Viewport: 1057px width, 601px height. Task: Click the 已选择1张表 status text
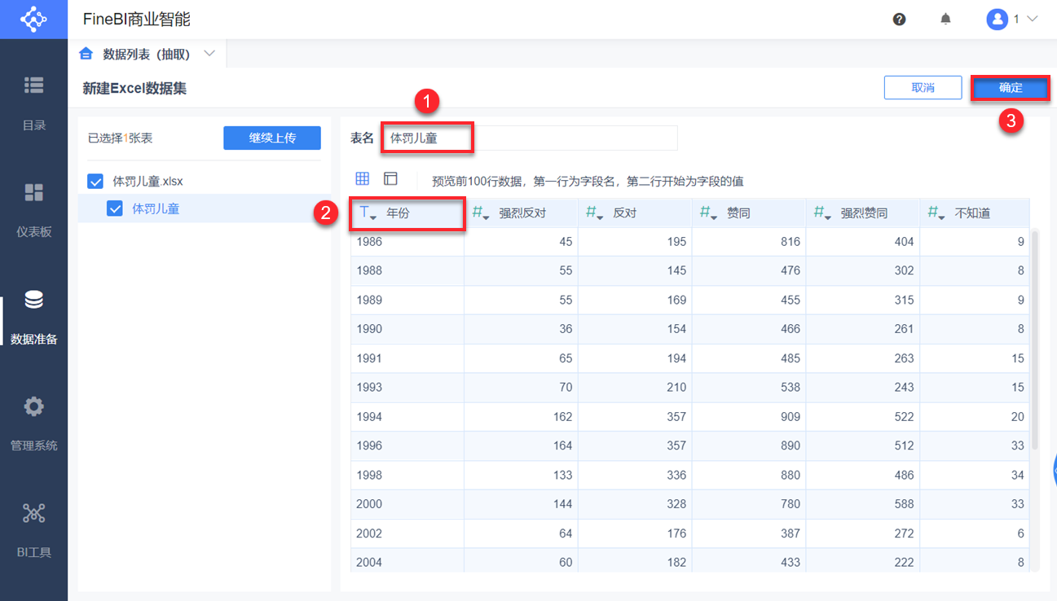[120, 138]
